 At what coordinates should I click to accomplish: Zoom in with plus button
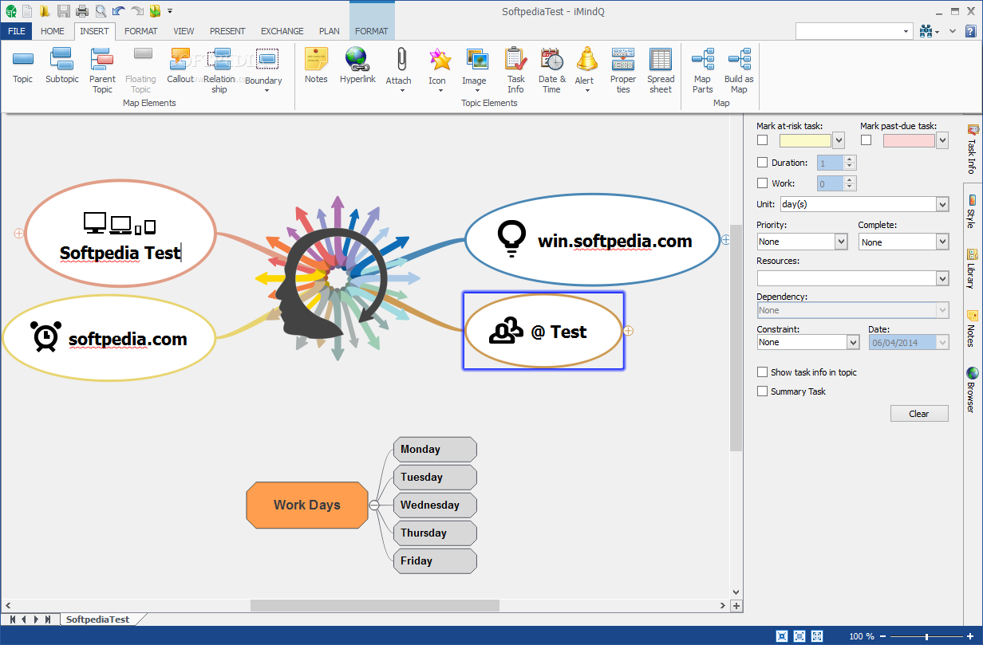[x=972, y=636]
